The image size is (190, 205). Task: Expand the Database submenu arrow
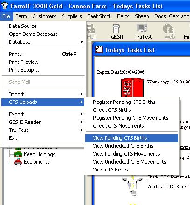[81, 42]
